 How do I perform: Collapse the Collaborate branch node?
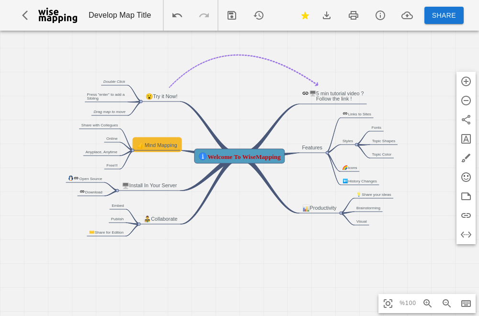139,224
